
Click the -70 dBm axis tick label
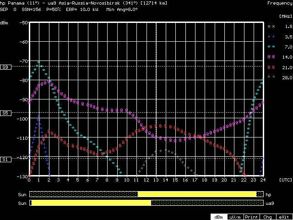pos(23,61)
